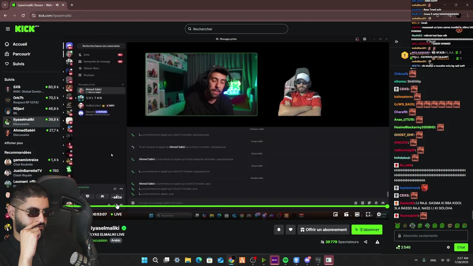Open the RDjavi followed channel
Viewport: 473px width, 266px height.
click(31, 111)
